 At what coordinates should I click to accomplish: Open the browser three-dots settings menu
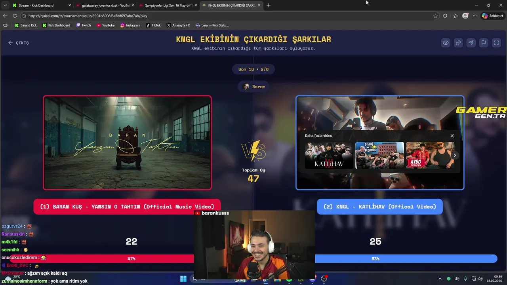475,16
